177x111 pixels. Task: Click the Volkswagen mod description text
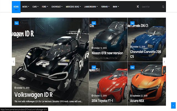(48, 101)
